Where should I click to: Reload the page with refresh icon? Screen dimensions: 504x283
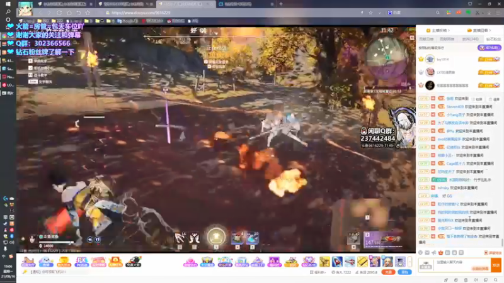(59, 13)
